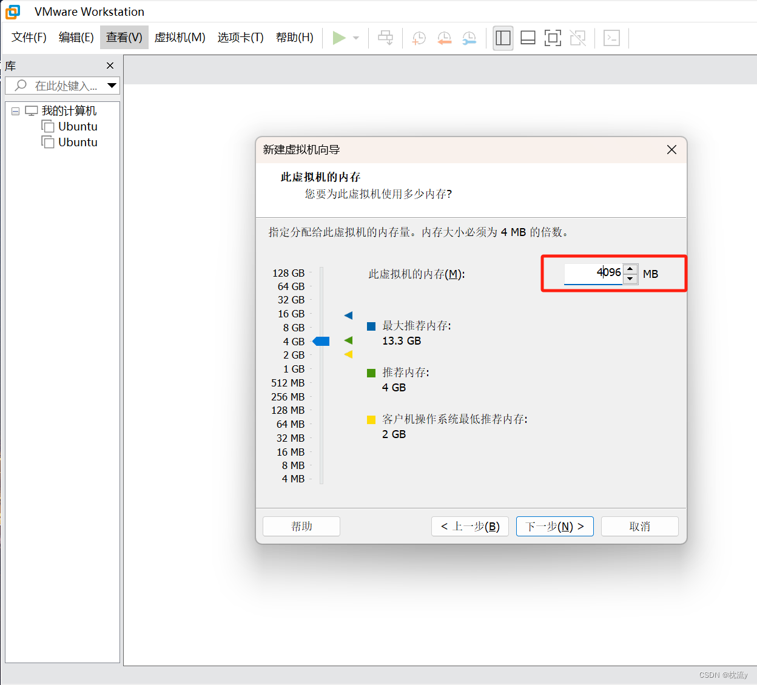The width and height of the screenshot is (757, 685).
Task: Click the send Ctrl+Alt+Del toolbar icon
Action: [385, 38]
